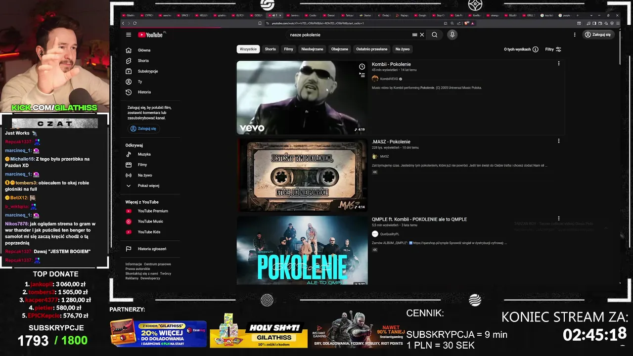Open YouTube Kids link
The image size is (633, 356).
point(148,232)
